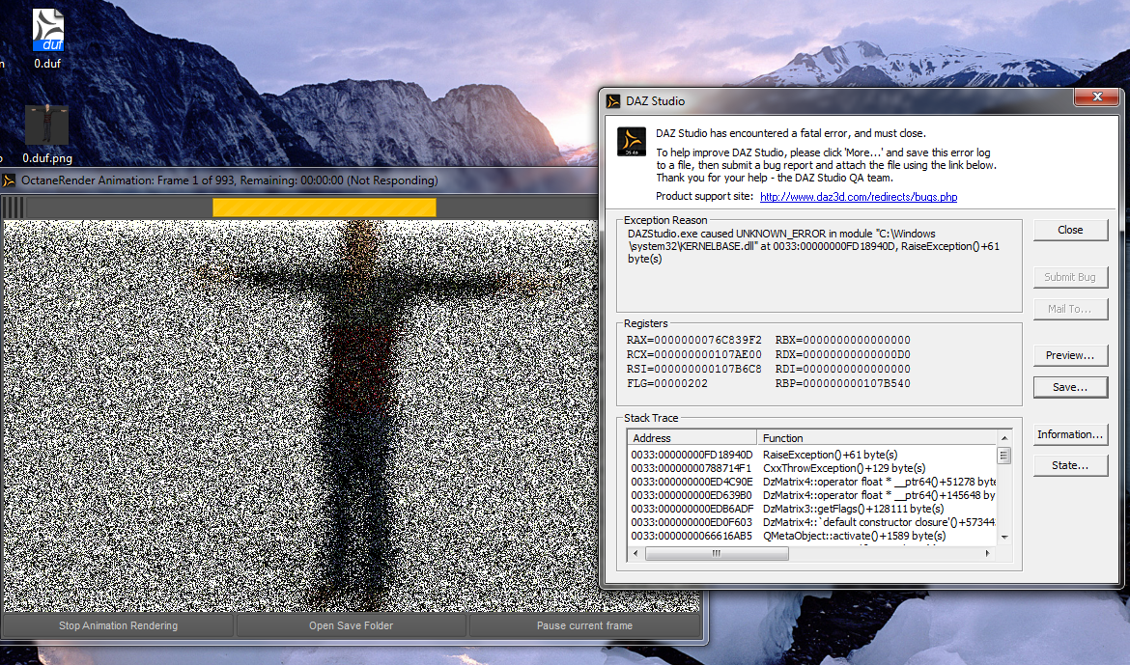Click the OctaneRender window title icon
Viewport: 1130px width, 665px height.
[x=10, y=180]
